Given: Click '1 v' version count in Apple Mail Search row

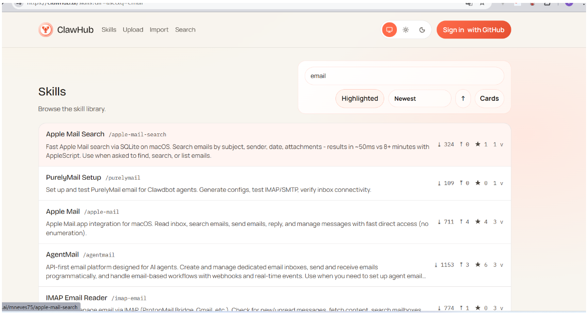Looking at the screenshot, I should coord(498,144).
